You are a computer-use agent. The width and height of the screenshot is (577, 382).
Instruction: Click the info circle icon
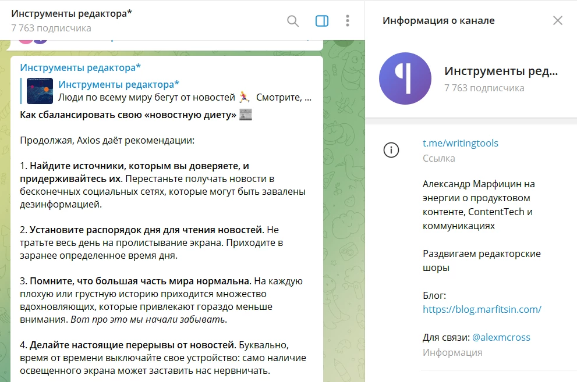click(x=391, y=150)
